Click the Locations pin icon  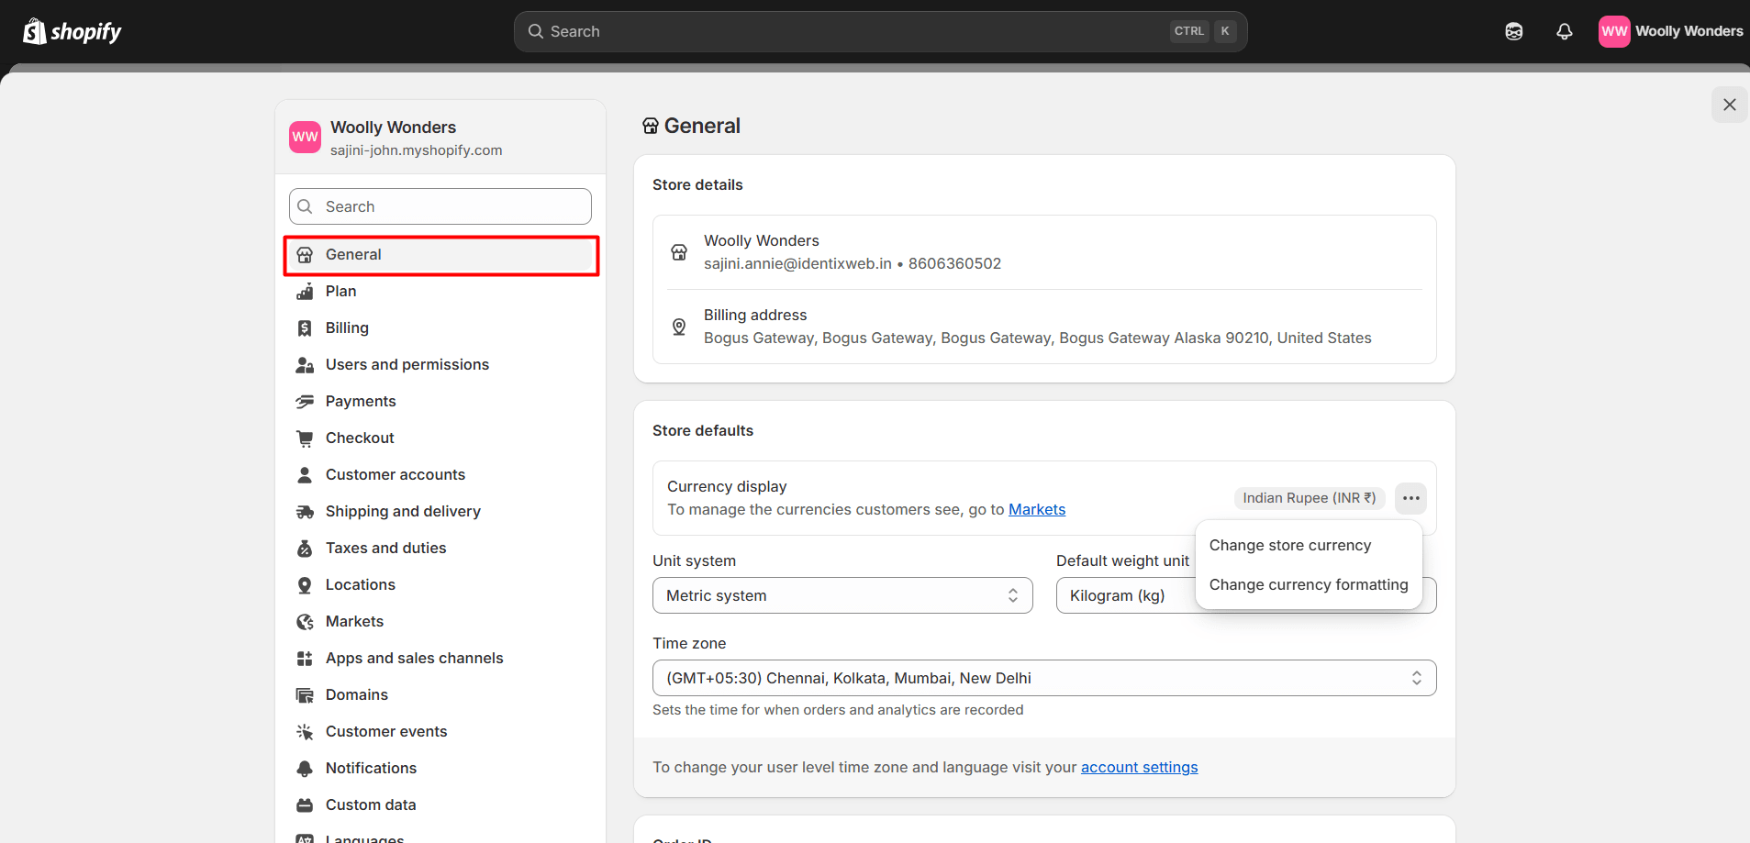click(305, 585)
